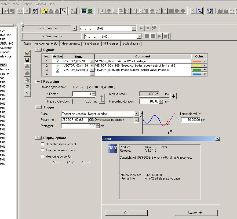Click the Pretrigger value field
This screenshot has width=237, height=219.
pyautogui.click(x=79, y=126)
